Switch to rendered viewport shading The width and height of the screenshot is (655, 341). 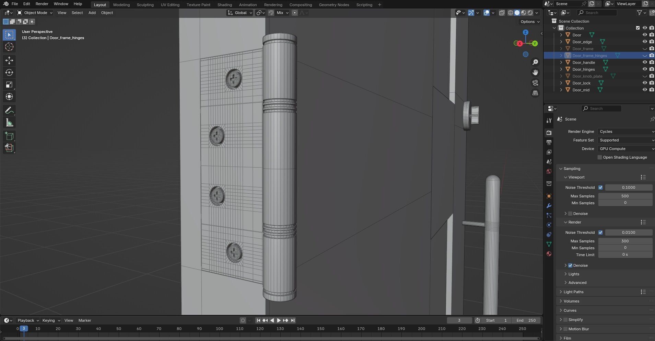530,13
